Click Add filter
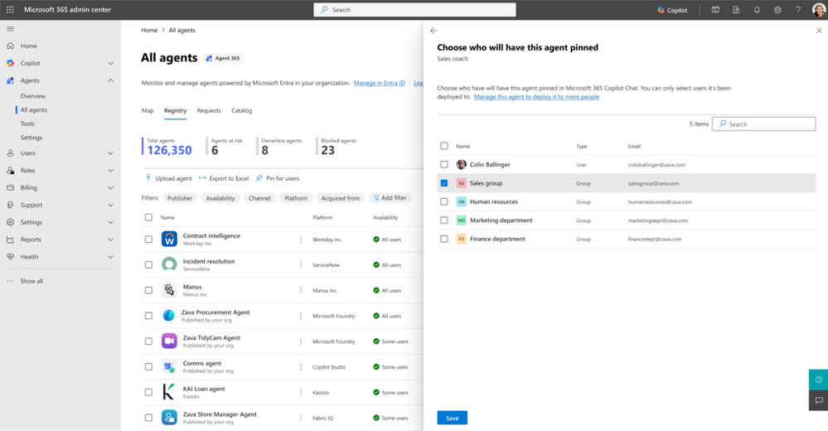Viewport: 828px width, 431px height. [x=390, y=197]
